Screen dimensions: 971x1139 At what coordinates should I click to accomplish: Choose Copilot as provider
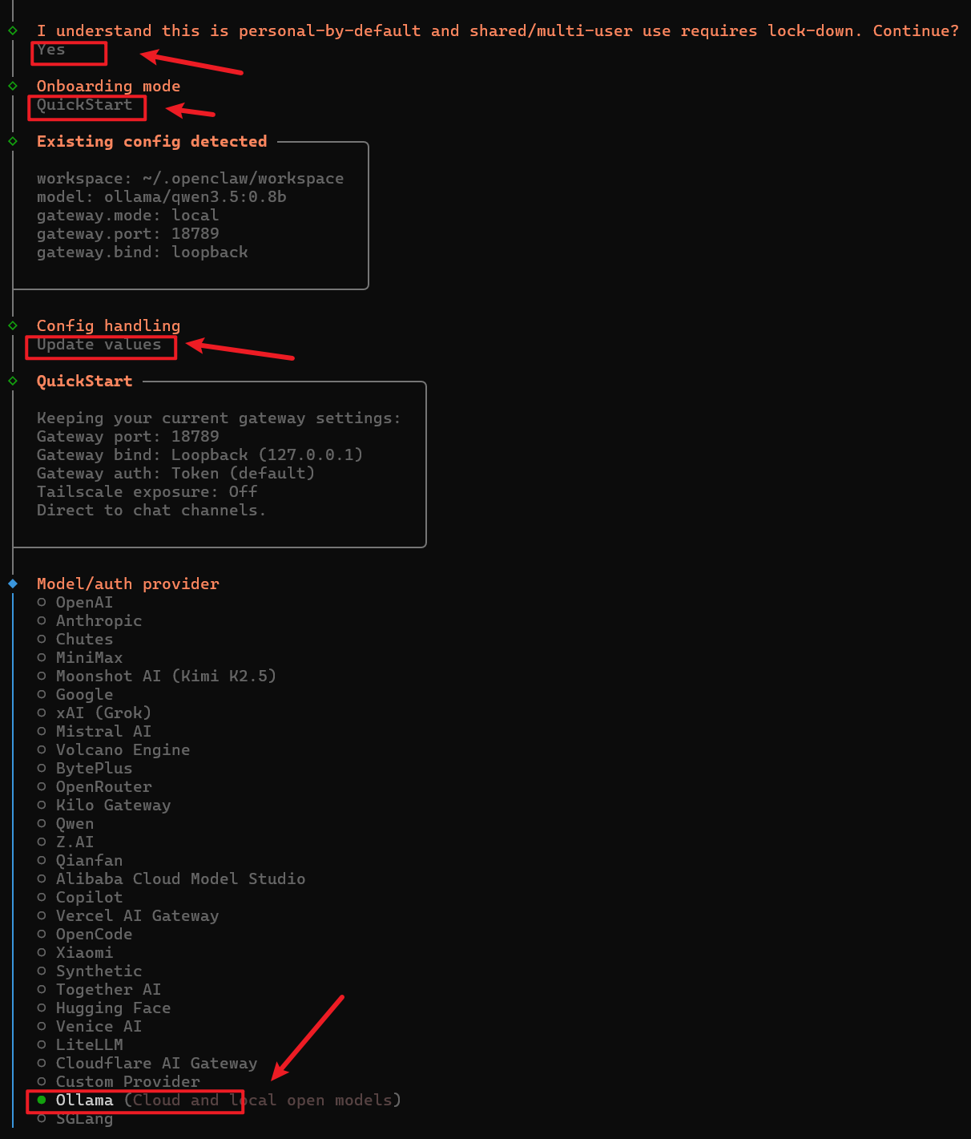click(80, 897)
